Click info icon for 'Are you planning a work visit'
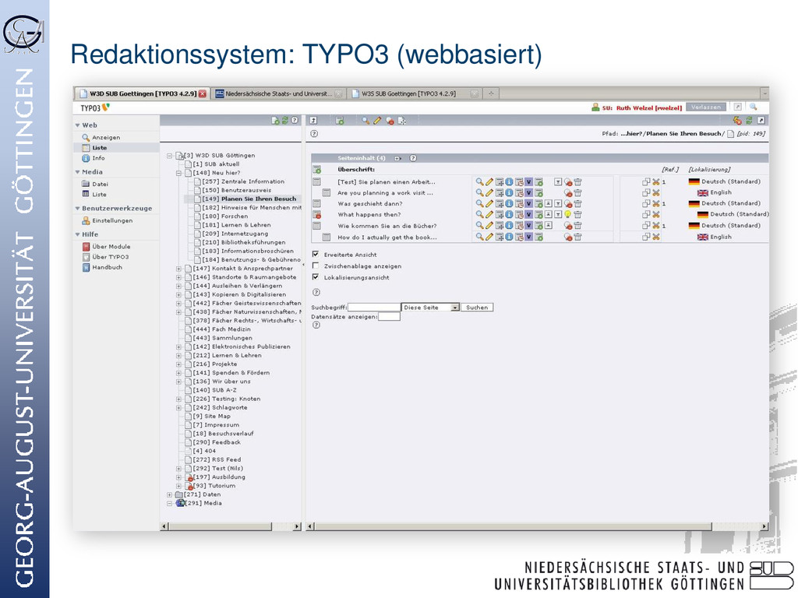The height and width of the screenshot is (598, 798). pos(509,193)
